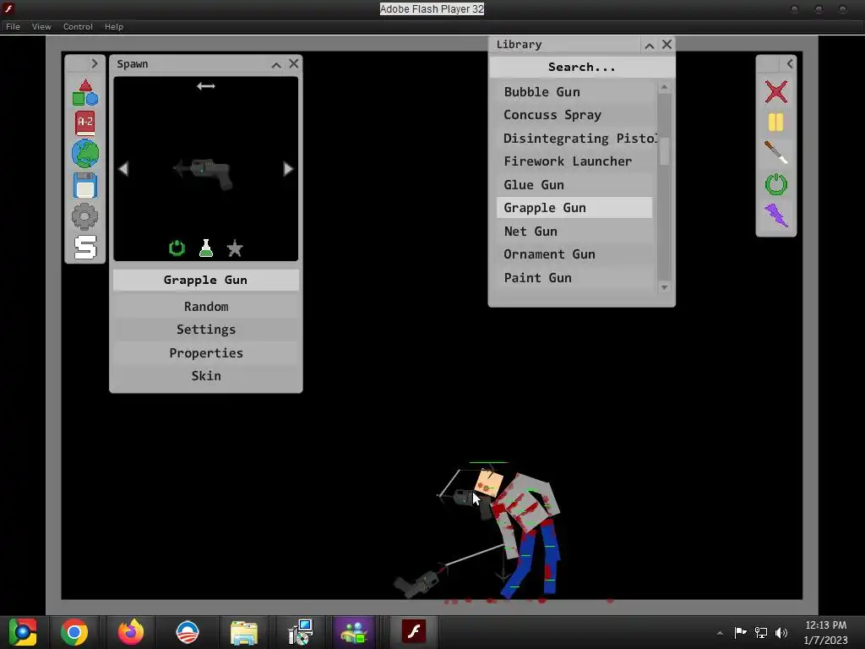Show hidden tray icons arrow
The height and width of the screenshot is (649, 865).
tap(720, 633)
